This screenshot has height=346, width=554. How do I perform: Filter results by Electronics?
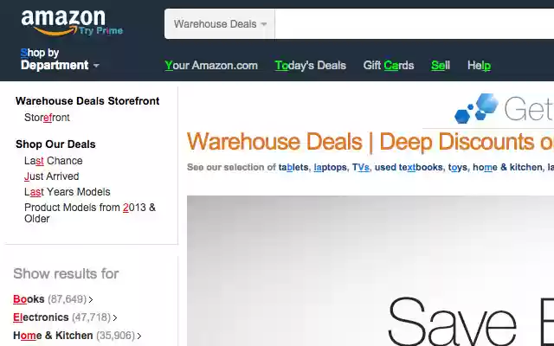[41, 317]
